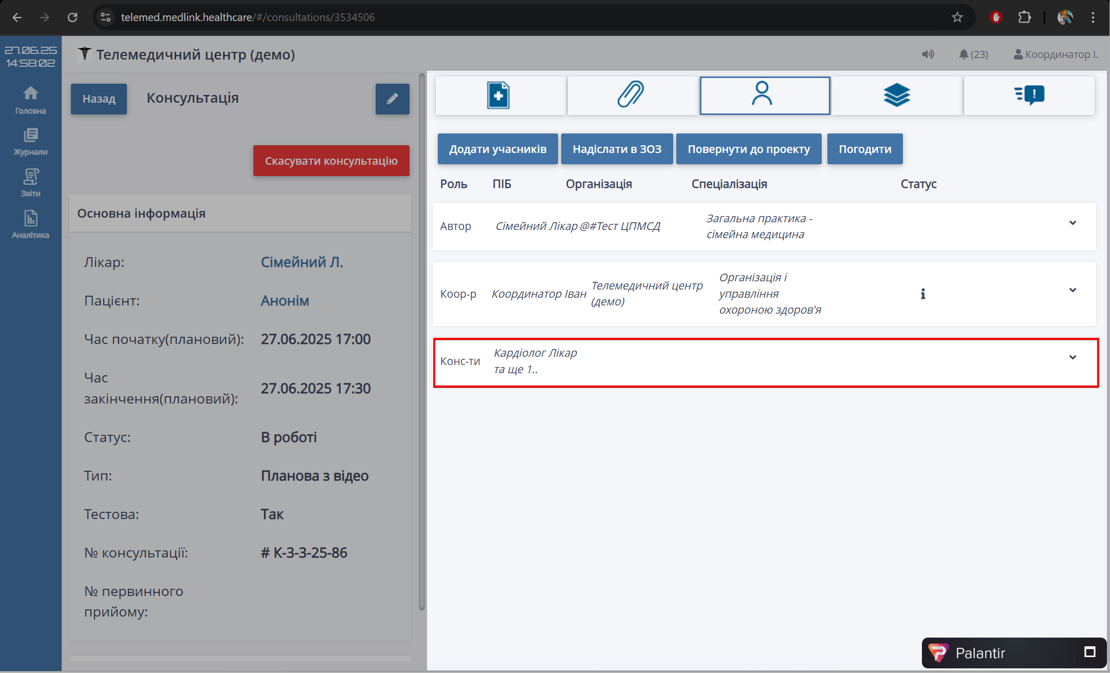
Task: Click the info icon in coordinator row
Action: tap(923, 294)
